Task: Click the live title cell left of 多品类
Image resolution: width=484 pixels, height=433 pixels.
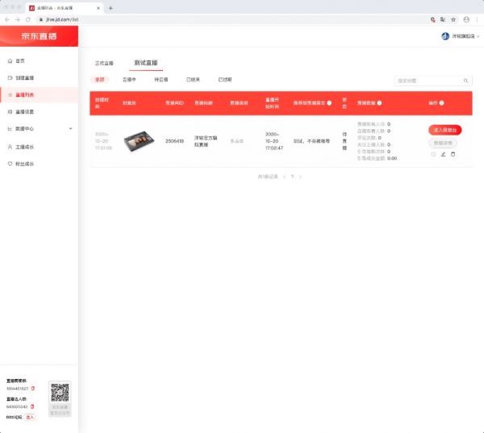Action: (x=206, y=141)
